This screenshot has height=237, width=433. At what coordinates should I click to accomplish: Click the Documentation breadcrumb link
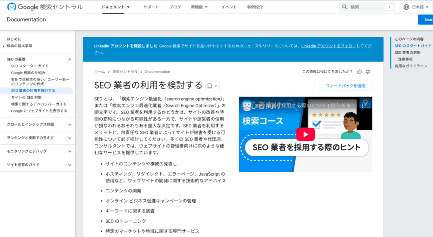157,72
